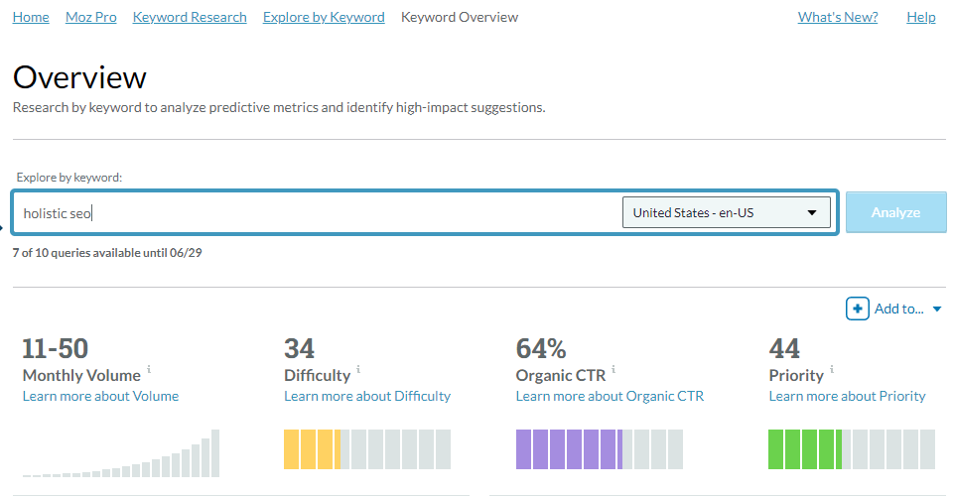Select the 64% Organic CTR value
953x496 pixels.
coord(541,349)
